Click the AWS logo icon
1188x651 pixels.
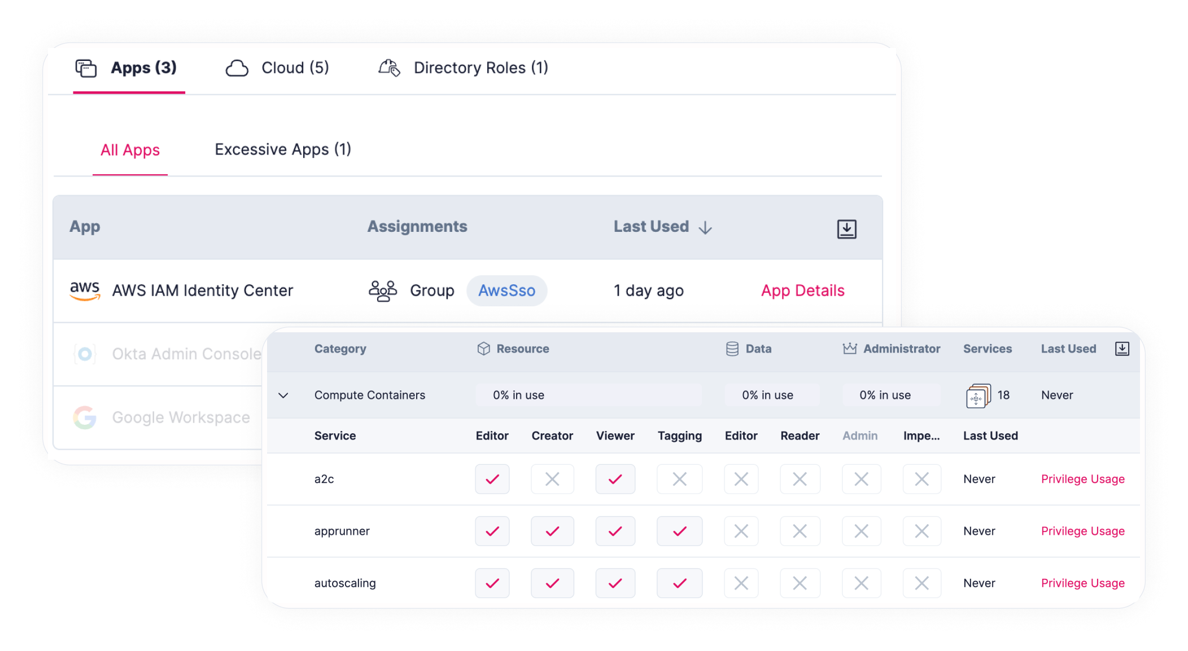pyautogui.click(x=85, y=291)
